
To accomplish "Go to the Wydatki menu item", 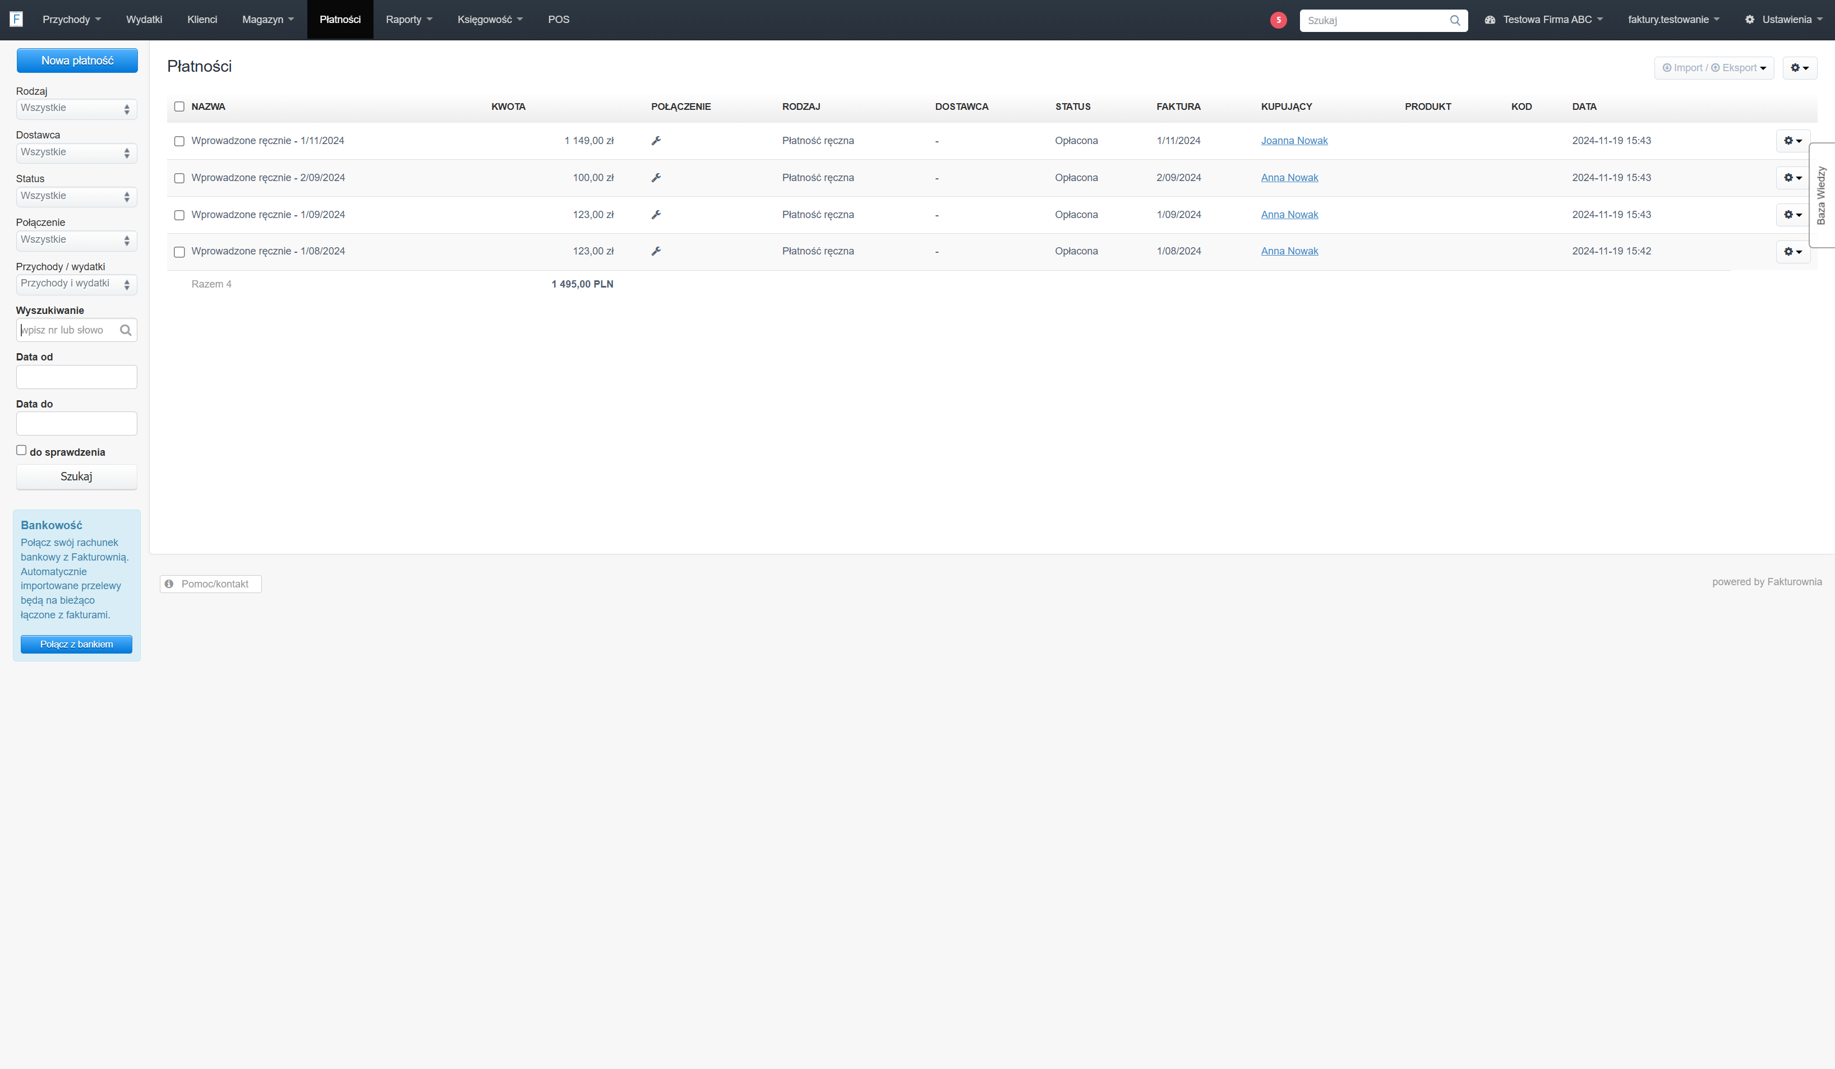I will coord(144,20).
